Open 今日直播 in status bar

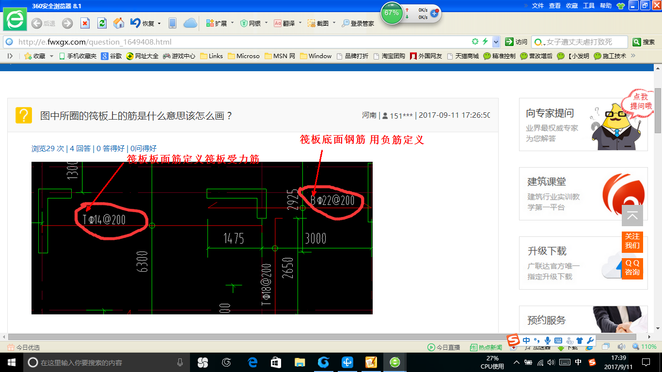coord(443,347)
